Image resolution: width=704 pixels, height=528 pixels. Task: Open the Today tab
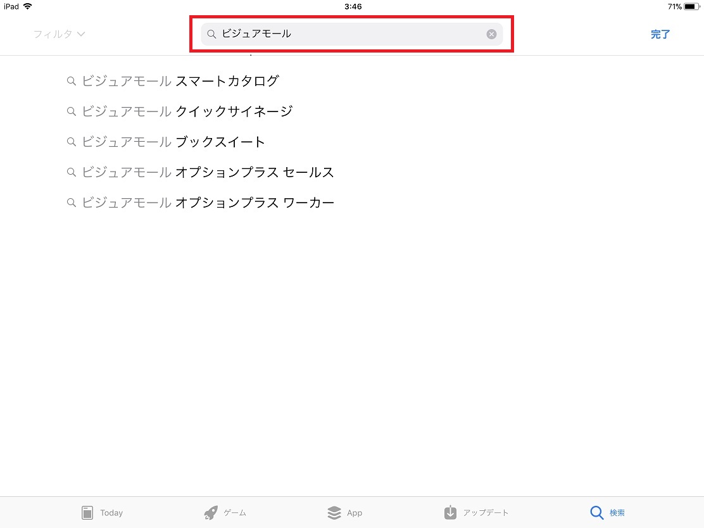pos(102,513)
